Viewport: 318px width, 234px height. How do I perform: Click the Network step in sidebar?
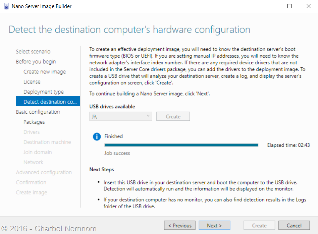(x=34, y=162)
